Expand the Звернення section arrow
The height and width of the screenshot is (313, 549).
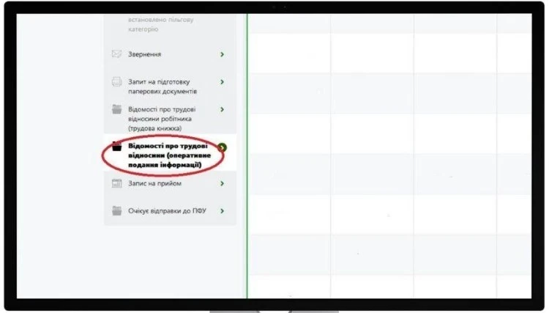(222, 54)
